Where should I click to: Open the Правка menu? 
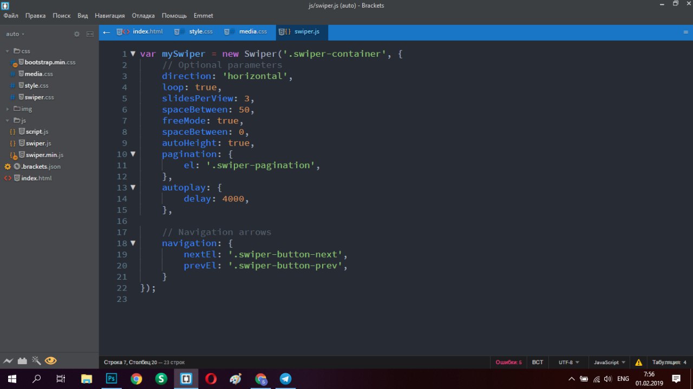tap(35, 16)
